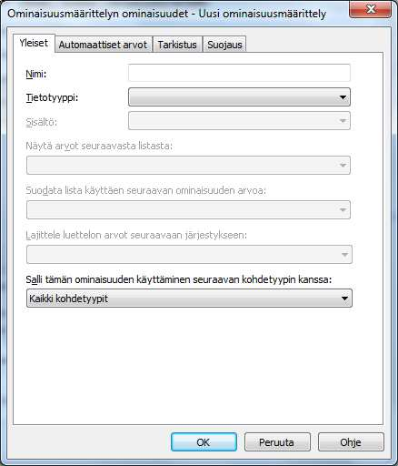Viewport: 398px width, 466px height.
Task: Open the Näytä arvot seuraavasta listasta dropdown
Action: 188,165
